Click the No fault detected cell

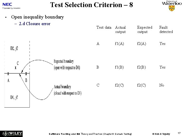(x=162, y=85)
